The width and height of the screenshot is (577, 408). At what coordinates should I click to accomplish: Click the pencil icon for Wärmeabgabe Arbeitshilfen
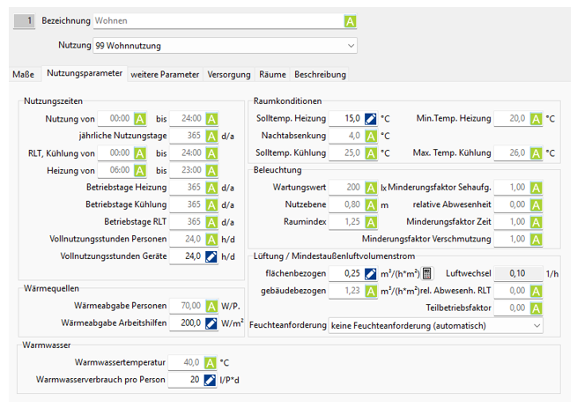point(212,323)
